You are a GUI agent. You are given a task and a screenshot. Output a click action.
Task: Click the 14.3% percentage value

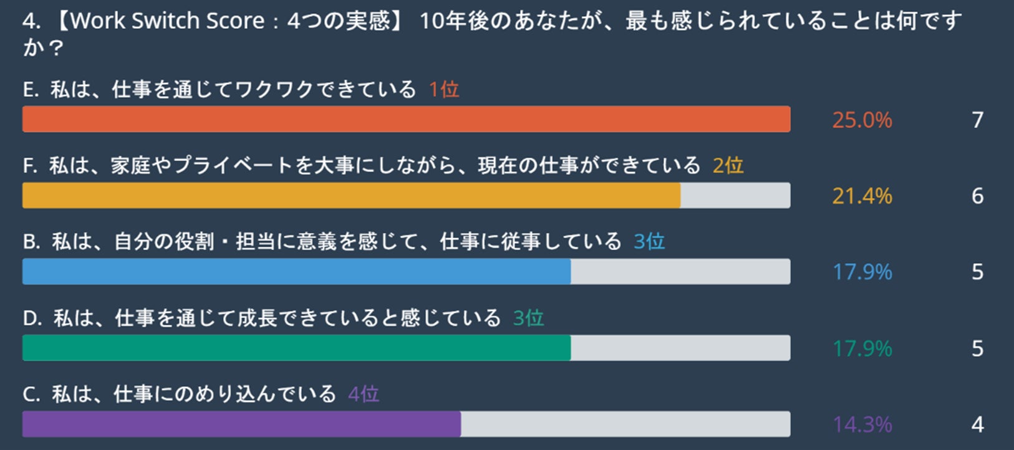pyautogui.click(x=862, y=424)
